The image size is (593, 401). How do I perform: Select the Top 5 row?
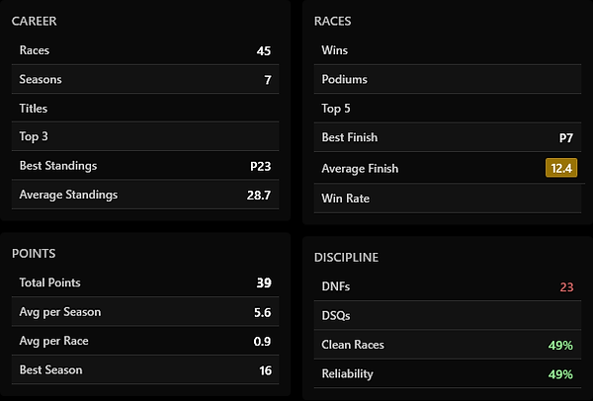[x=448, y=109]
